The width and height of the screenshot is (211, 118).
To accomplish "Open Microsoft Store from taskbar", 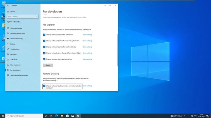I will [x=67, y=116].
